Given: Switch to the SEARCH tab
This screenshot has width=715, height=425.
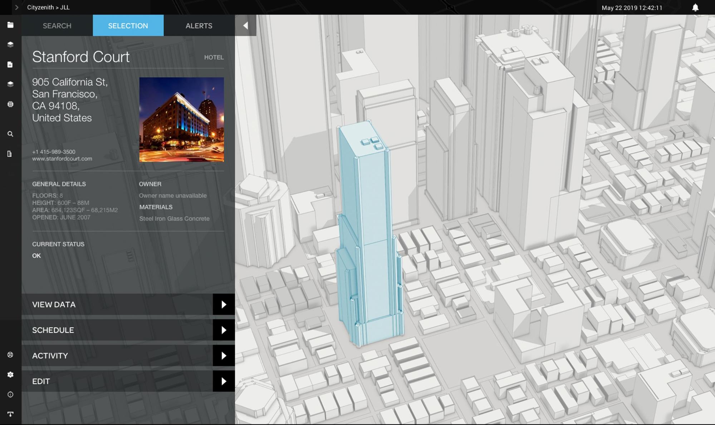Looking at the screenshot, I should pos(57,26).
